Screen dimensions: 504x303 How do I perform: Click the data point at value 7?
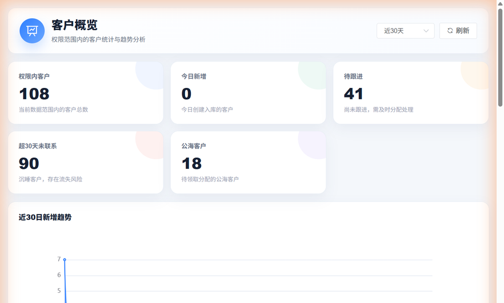click(x=65, y=259)
